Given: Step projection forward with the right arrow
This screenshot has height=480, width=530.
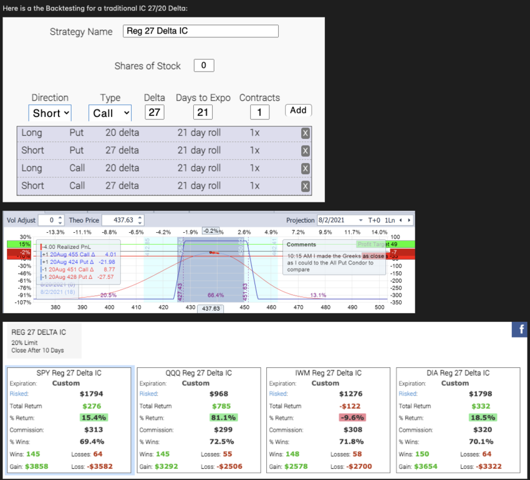Looking at the screenshot, I should (x=409, y=220).
